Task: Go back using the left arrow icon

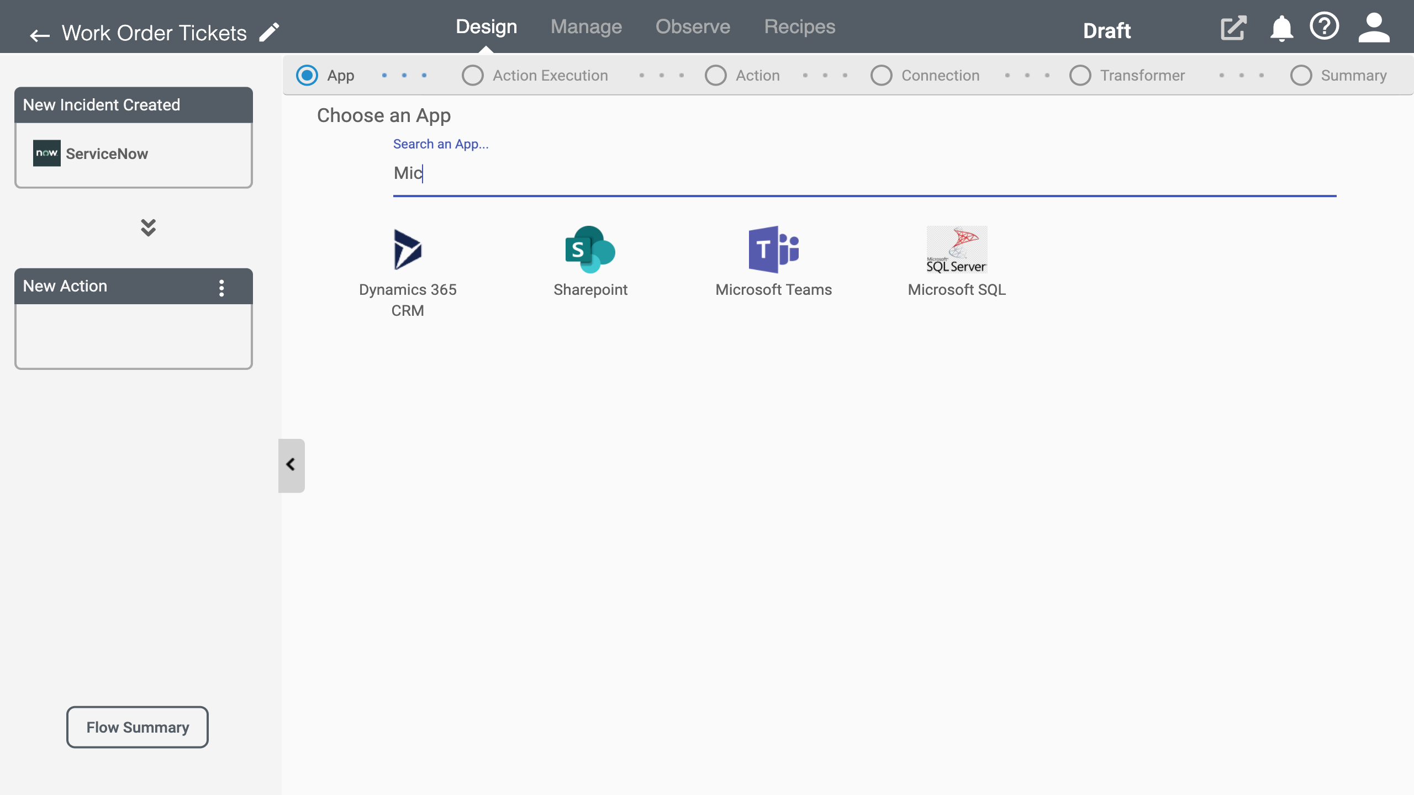Action: pos(39,35)
